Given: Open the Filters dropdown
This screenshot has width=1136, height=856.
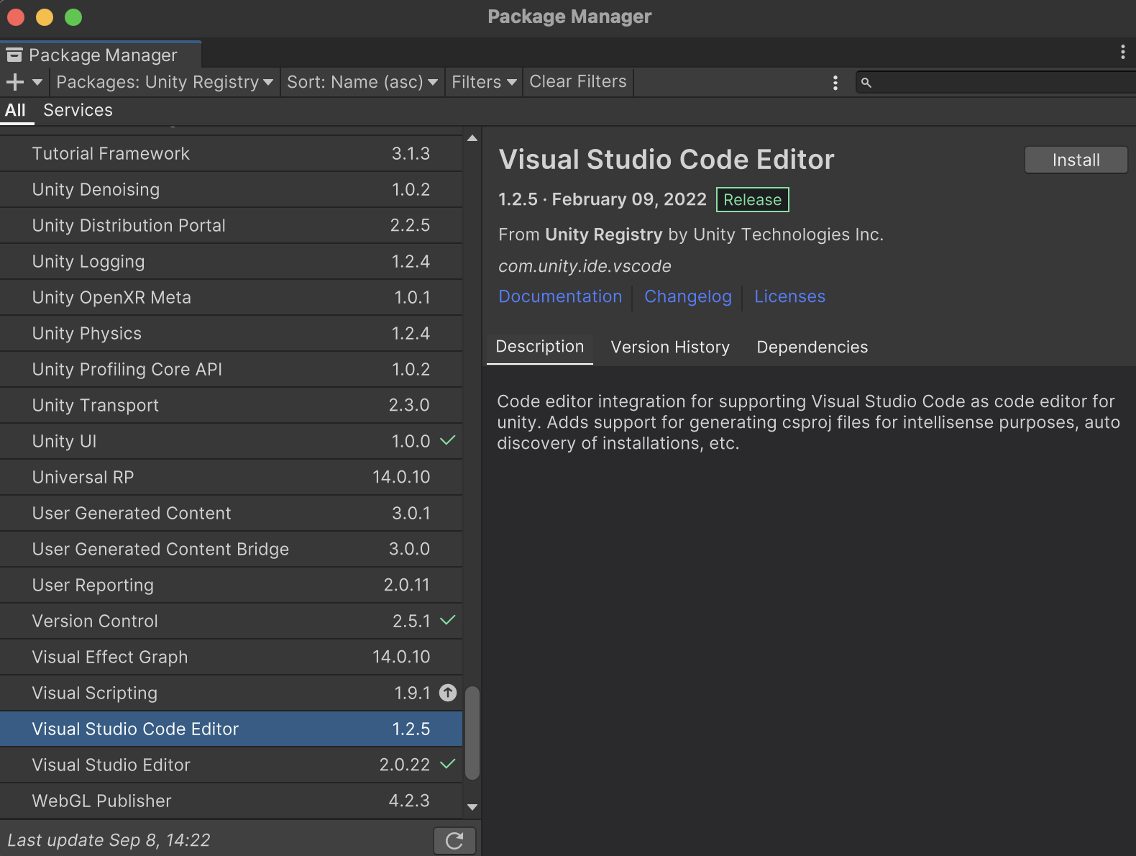Looking at the screenshot, I should tap(484, 82).
